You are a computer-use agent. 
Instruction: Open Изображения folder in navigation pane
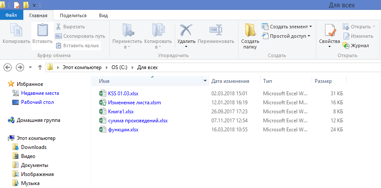(37, 174)
